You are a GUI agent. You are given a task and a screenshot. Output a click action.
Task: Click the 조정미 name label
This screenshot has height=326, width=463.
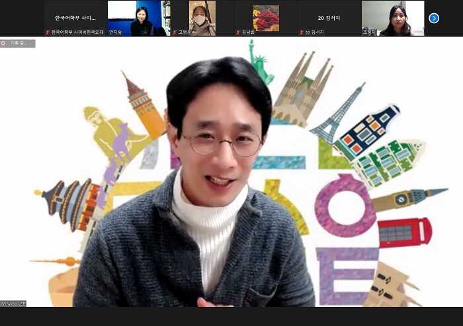point(370,32)
